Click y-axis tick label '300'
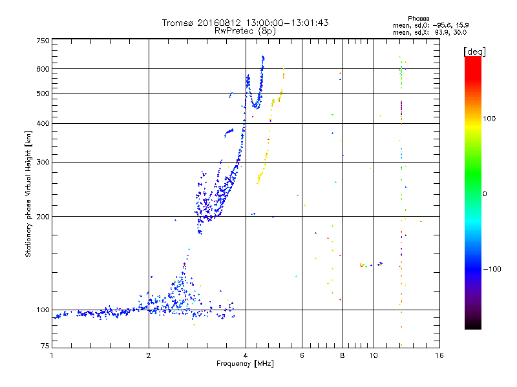Image resolution: width=517 pixels, height=387 pixels. 43,162
